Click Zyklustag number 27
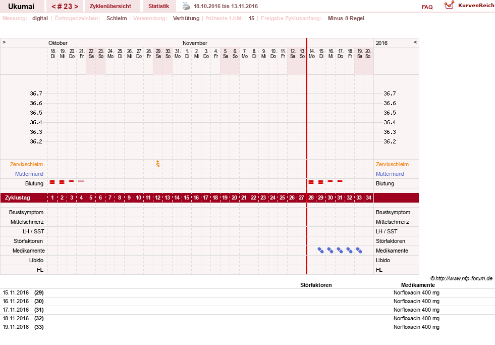495x345 pixels. 301,198
